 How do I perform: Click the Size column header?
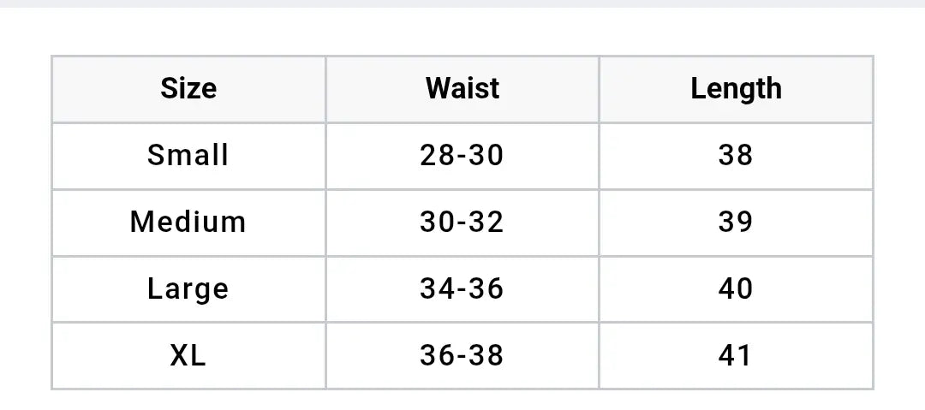[188, 89]
